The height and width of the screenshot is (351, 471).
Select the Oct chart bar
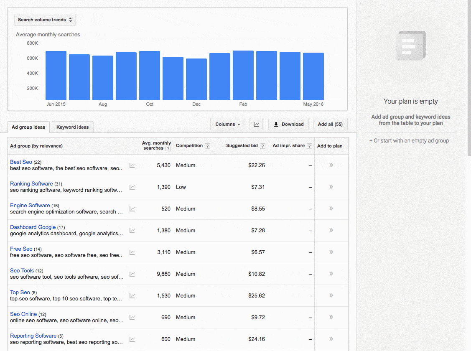click(150, 75)
